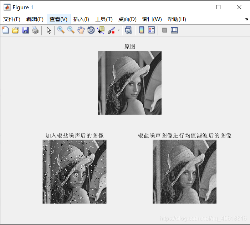Open the 桌面(D) menu

point(127,19)
